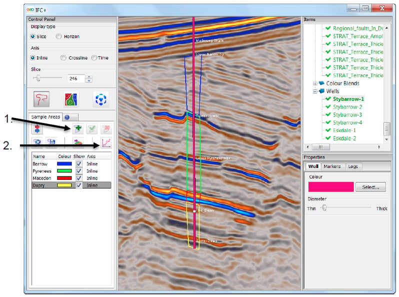Click the Slice value increment arrow
The height and width of the screenshot is (297, 399).
click(89, 76)
